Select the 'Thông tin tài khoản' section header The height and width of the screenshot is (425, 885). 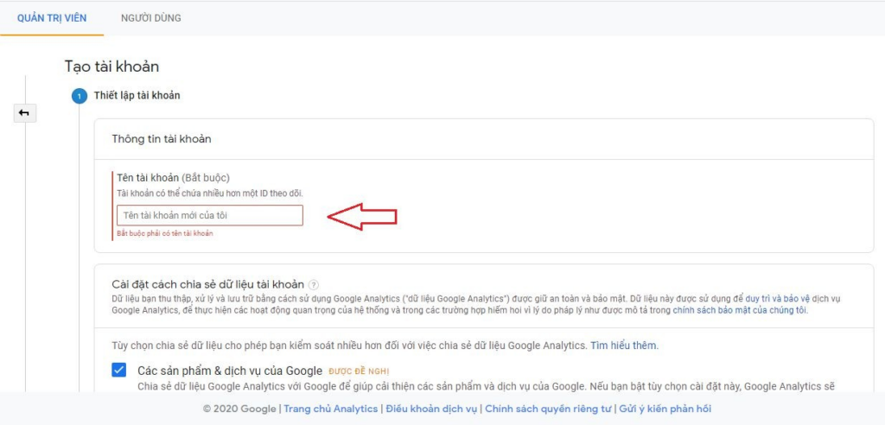162,138
